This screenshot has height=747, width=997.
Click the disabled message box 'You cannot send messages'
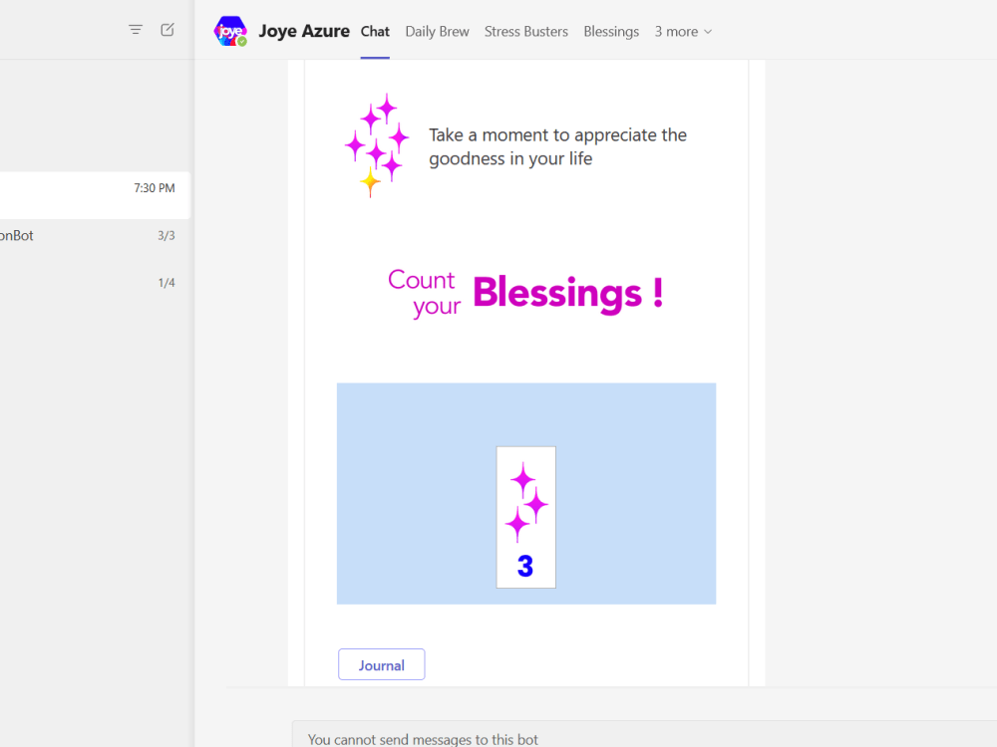pyautogui.click(x=644, y=734)
